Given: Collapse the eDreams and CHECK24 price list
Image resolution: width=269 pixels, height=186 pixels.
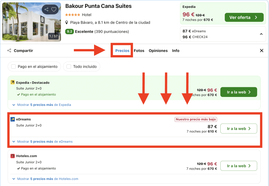Looking at the screenshot, I should click(261, 34).
